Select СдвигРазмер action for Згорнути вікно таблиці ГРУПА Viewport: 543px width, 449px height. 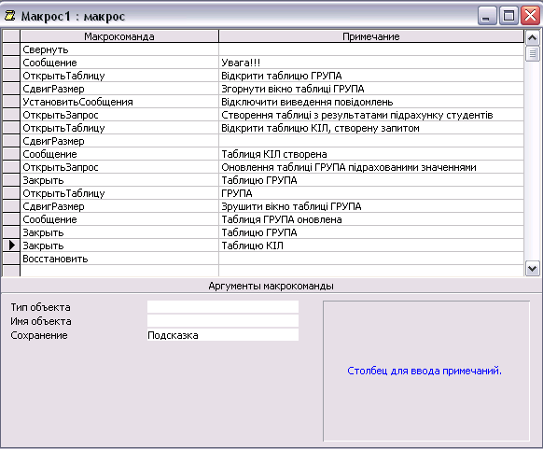(119, 89)
